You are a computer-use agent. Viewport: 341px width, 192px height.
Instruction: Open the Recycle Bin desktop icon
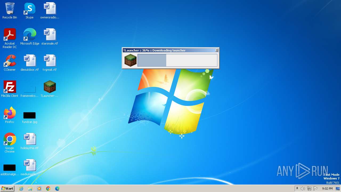pyautogui.click(x=10, y=11)
